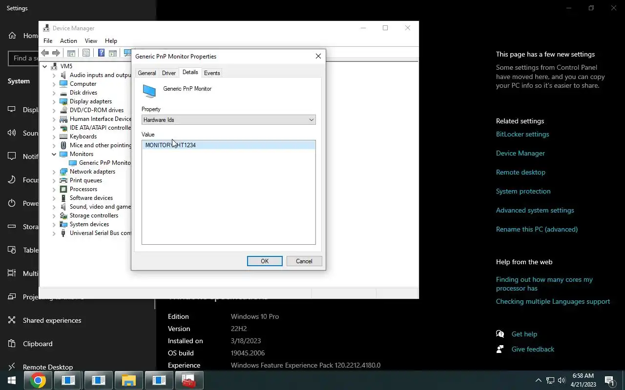
Task: Open Advanced system settings link
Action: (535, 210)
